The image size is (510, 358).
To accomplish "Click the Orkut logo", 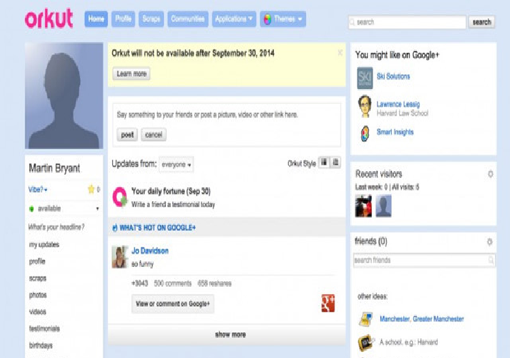I will coord(49,19).
